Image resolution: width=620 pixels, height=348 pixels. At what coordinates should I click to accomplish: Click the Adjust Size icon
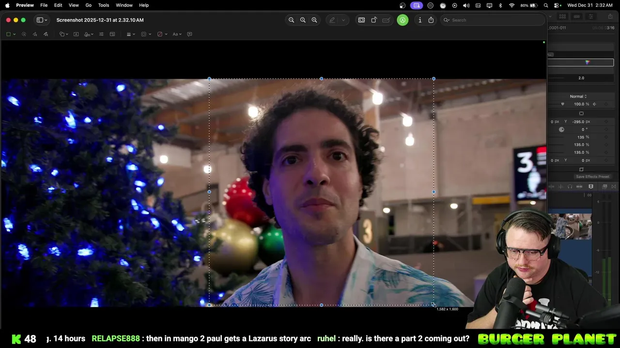click(112, 34)
